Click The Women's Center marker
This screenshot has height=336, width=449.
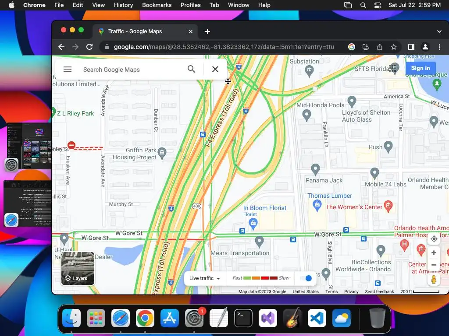pos(388,206)
